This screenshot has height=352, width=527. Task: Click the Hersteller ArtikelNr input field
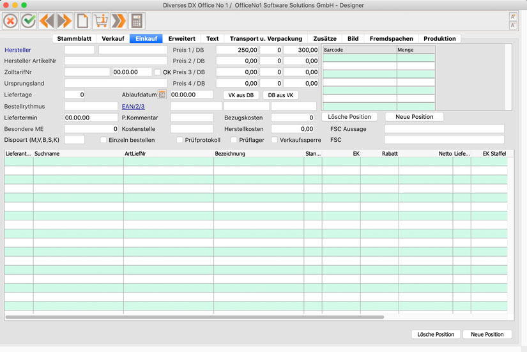pos(116,61)
